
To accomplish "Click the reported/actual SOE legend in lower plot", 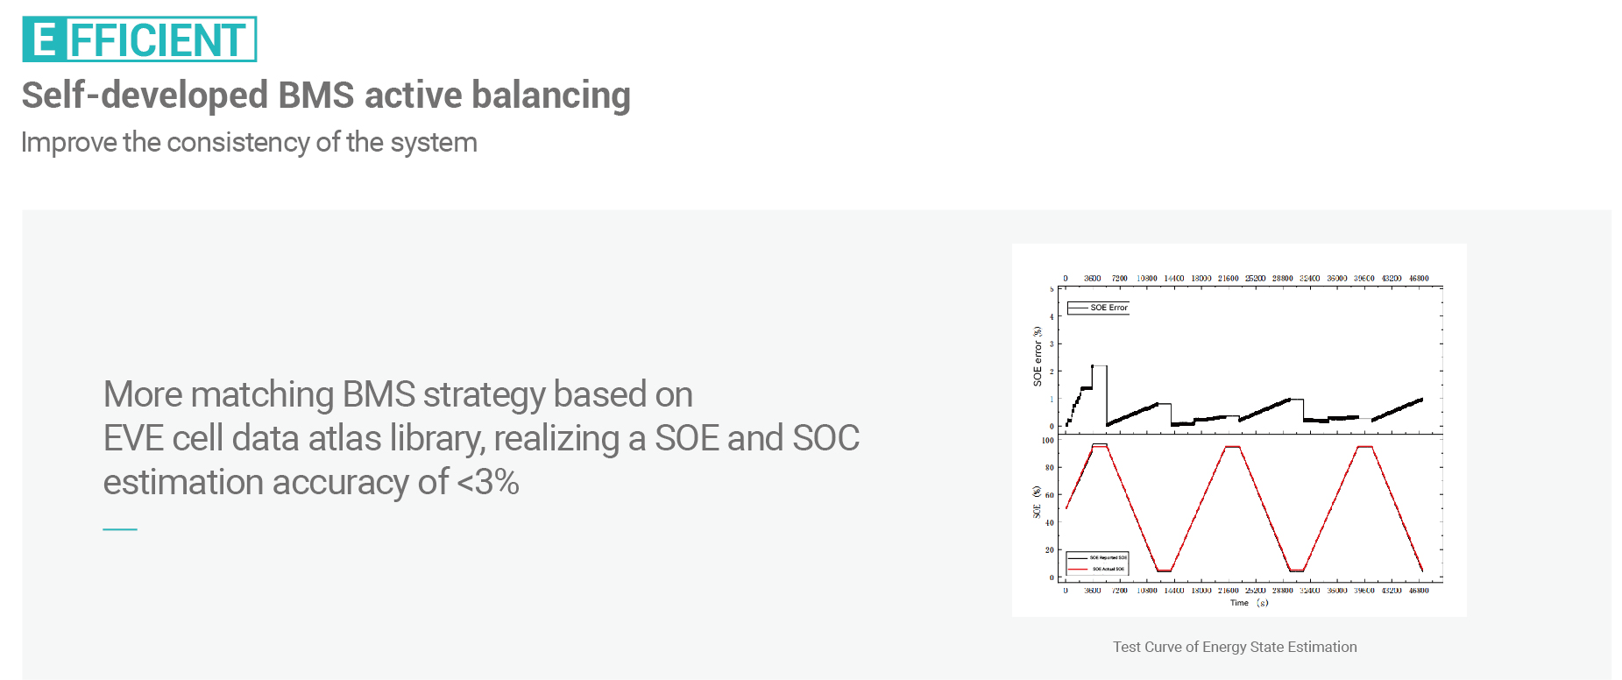I will pos(1097,563).
